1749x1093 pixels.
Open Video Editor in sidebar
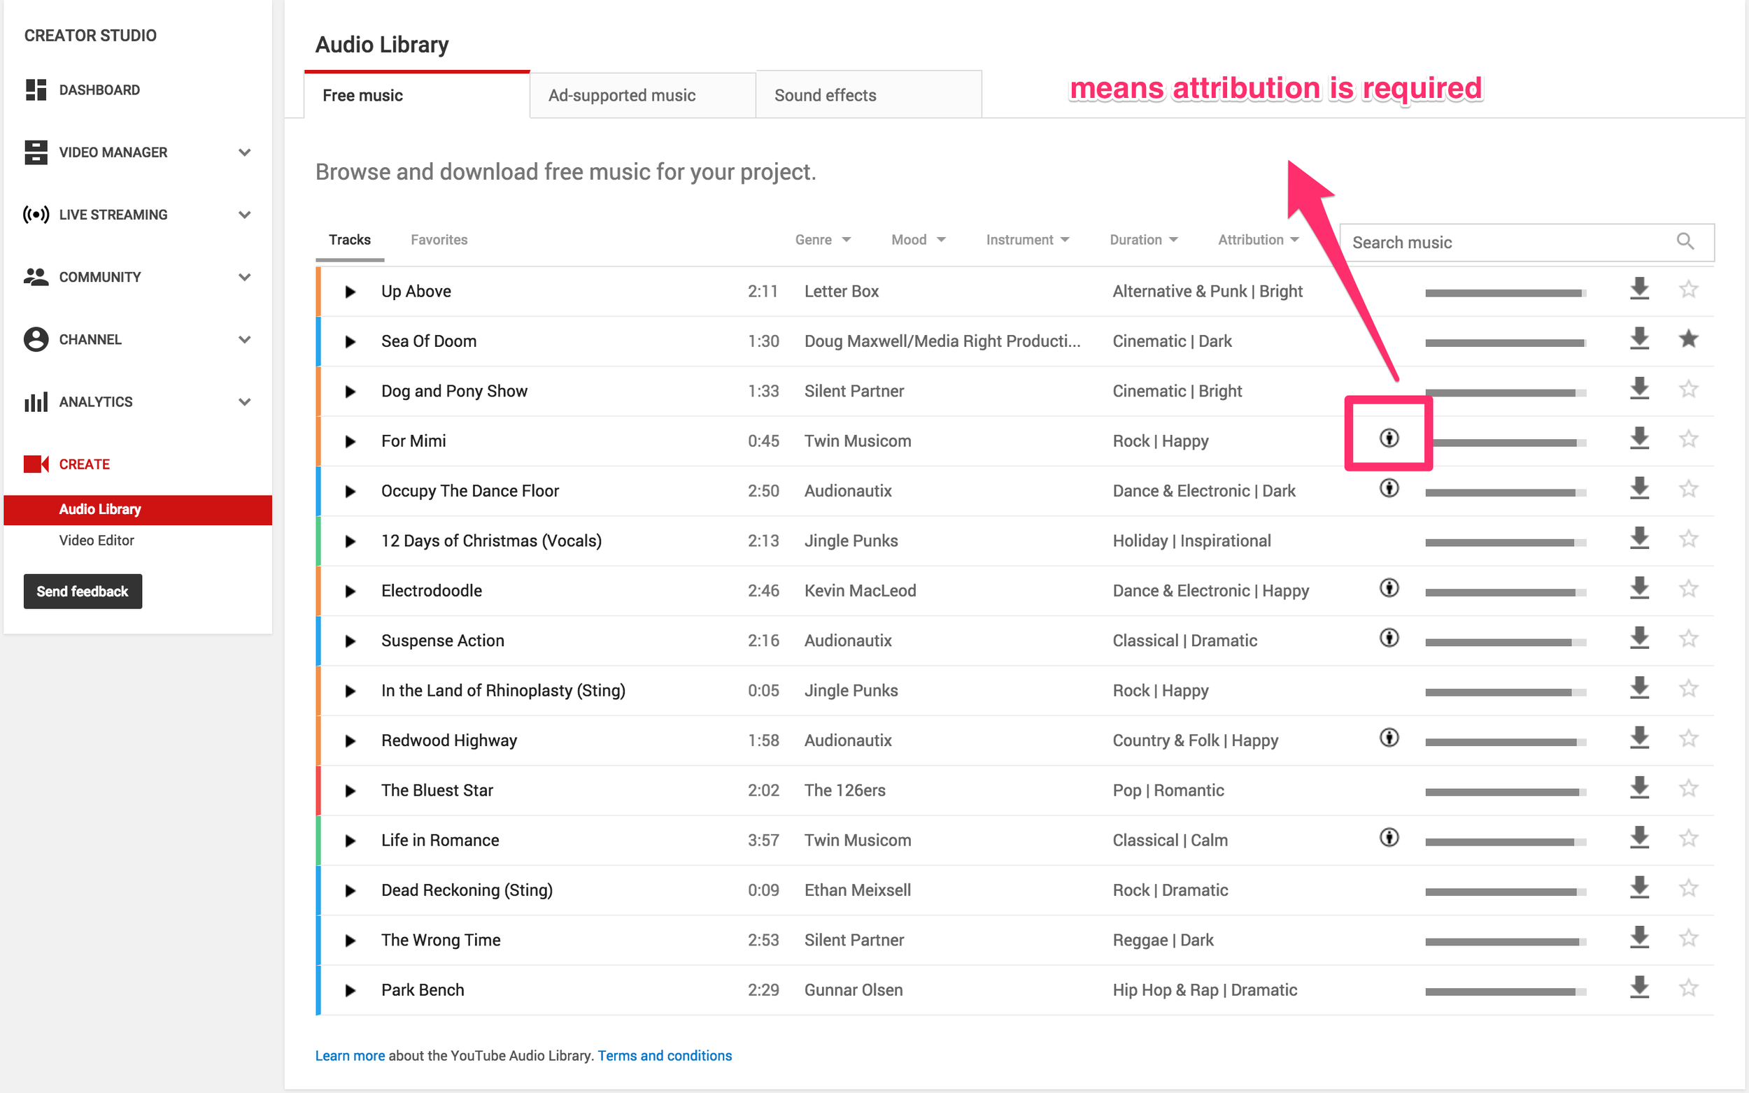tap(96, 541)
